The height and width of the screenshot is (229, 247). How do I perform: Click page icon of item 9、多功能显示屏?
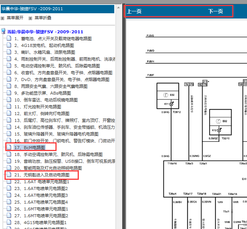tap(9, 93)
